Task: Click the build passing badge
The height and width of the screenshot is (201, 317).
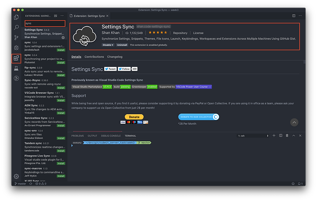Action: [121, 87]
